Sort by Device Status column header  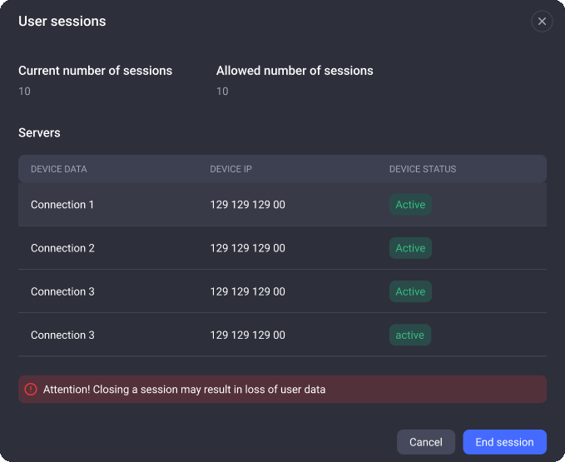coord(423,169)
